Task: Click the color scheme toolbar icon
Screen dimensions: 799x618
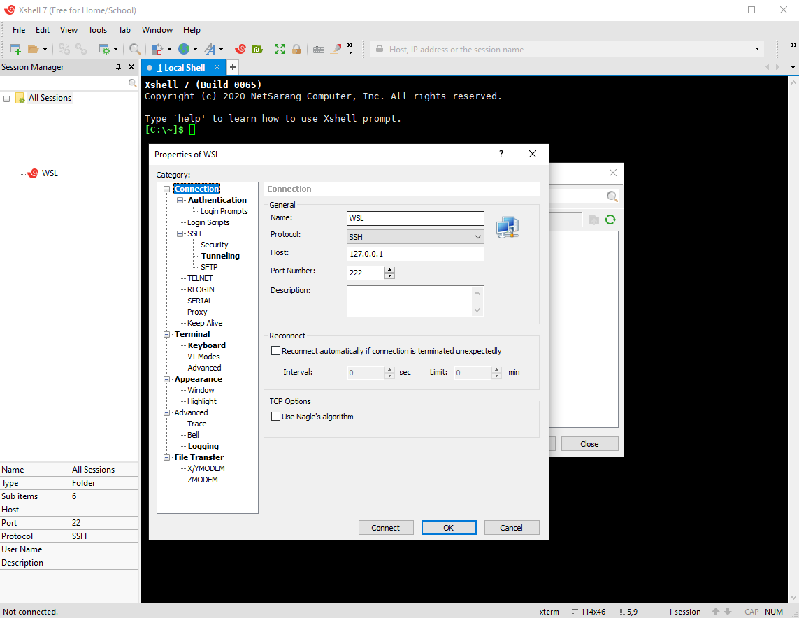Action: coord(157,50)
